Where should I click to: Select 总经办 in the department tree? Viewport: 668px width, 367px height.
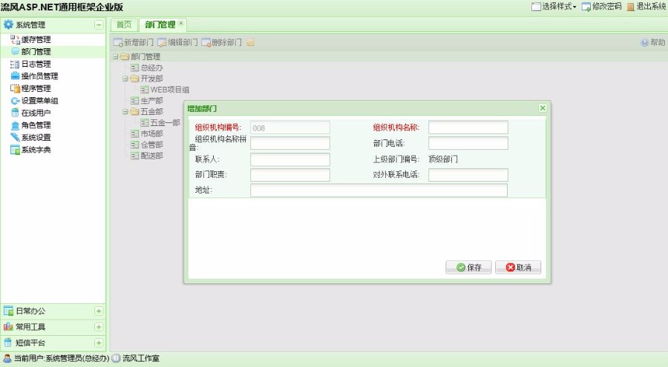tap(151, 67)
